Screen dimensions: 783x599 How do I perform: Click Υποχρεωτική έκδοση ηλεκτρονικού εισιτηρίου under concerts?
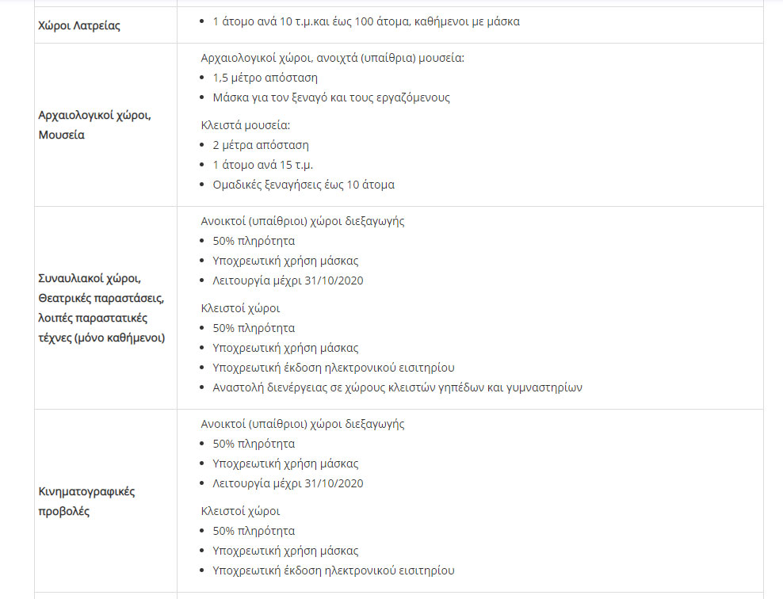334,368
